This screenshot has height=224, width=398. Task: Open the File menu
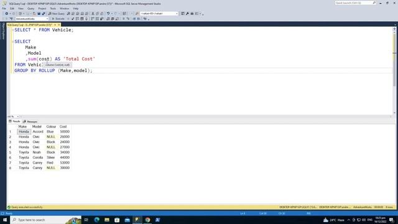[4, 8]
